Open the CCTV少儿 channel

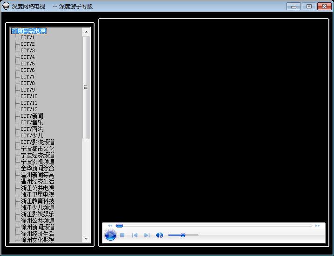[x=32, y=135]
